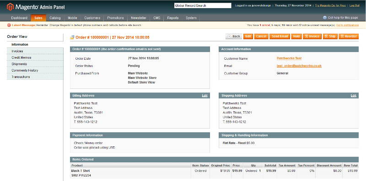Select the Invoices tab
Viewport: 366px width, 181px height.
point(35,51)
